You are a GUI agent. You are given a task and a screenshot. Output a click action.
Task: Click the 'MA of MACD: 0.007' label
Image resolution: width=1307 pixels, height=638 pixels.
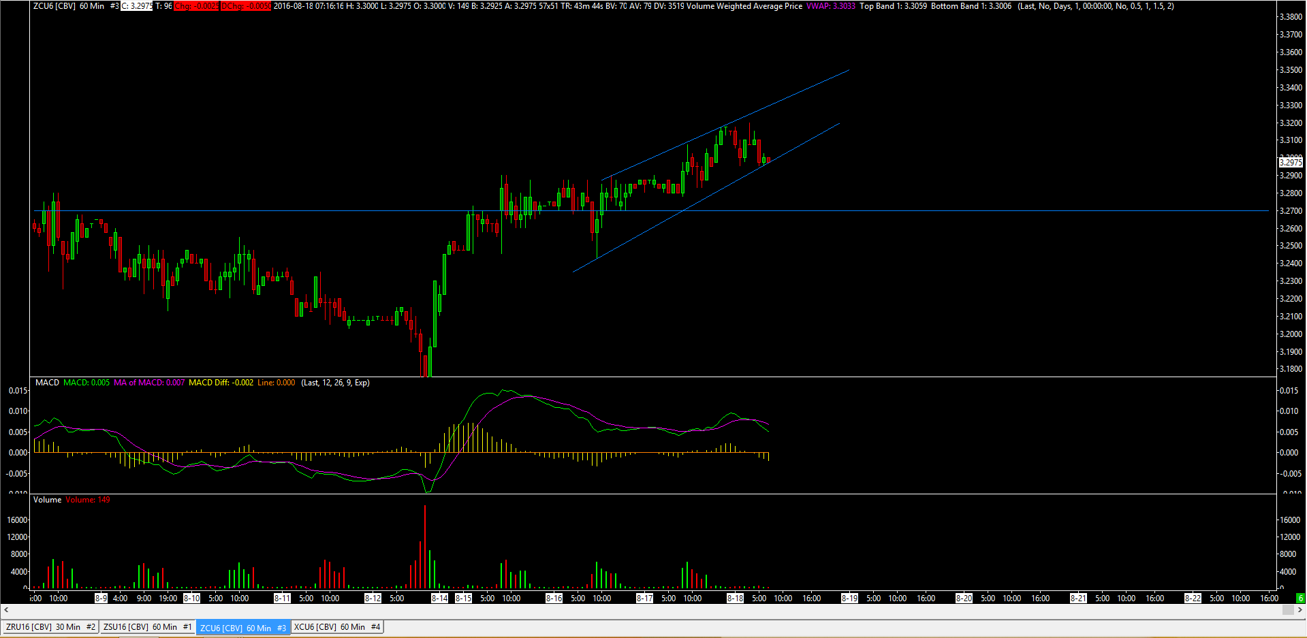(x=149, y=383)
